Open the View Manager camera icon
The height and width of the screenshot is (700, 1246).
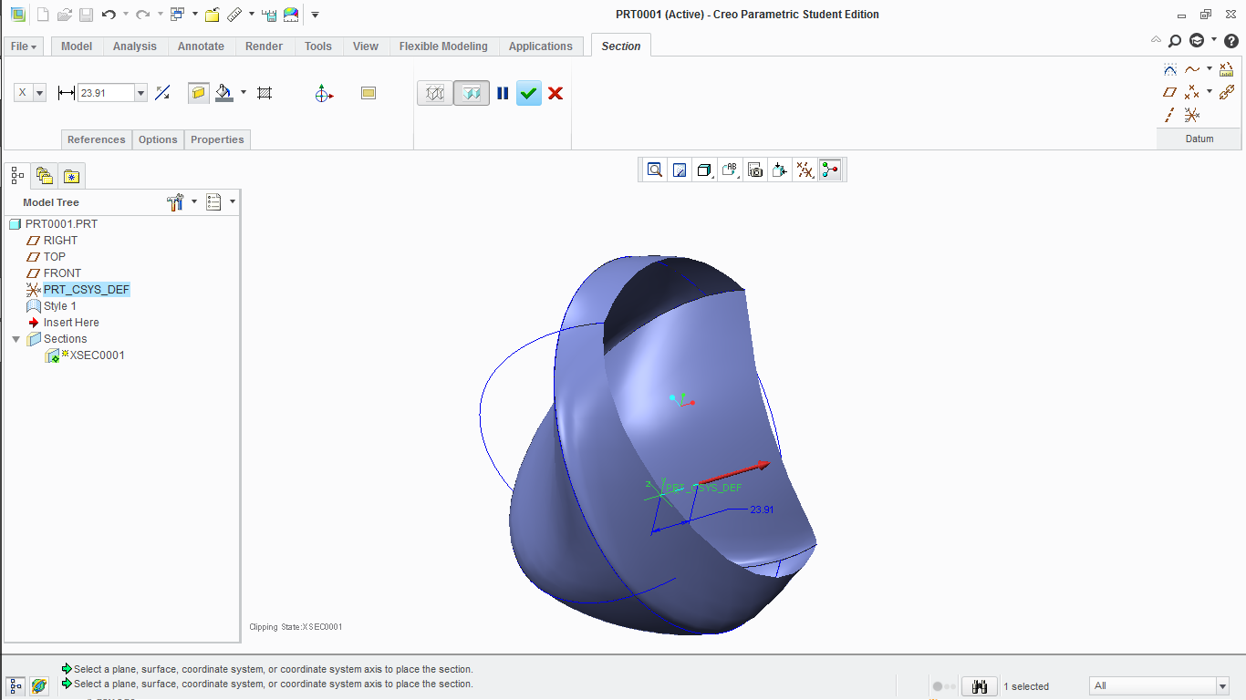pos(754,170)
